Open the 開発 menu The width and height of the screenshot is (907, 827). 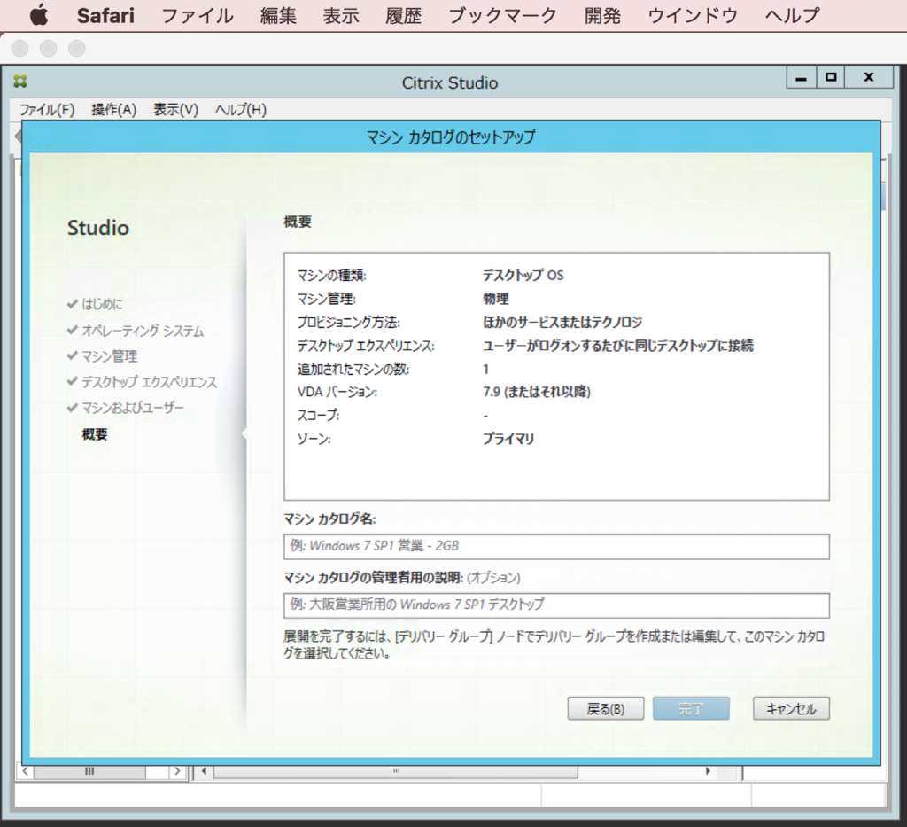(602, 16)
